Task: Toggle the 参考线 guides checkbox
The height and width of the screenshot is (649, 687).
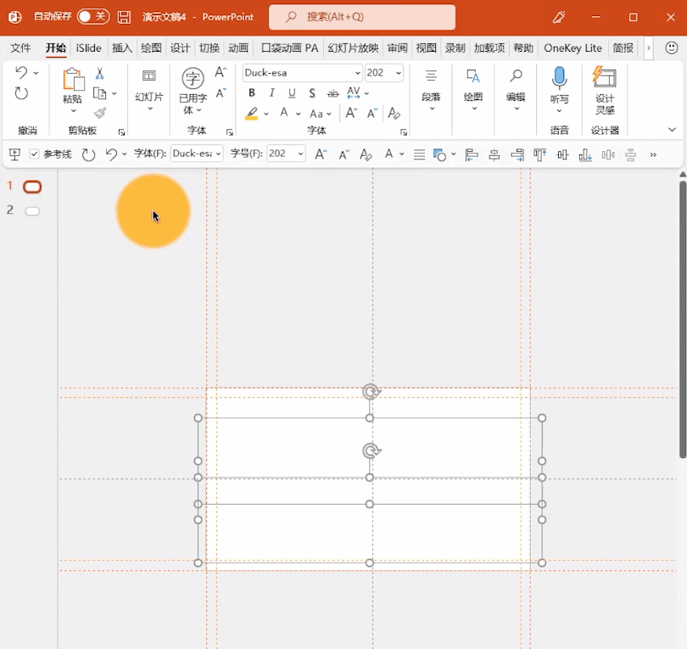Action: 35,154
